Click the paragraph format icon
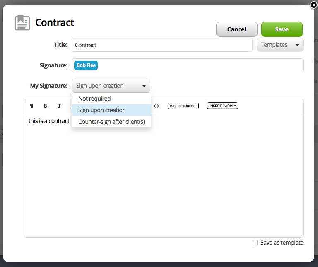 pyautogui.click(x=31, y=106)
